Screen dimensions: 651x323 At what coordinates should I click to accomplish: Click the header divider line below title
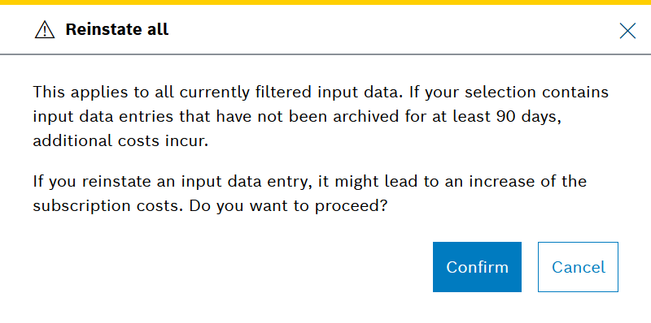pos(325,54)
